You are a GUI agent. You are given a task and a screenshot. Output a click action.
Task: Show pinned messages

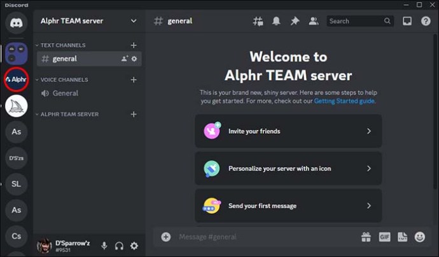pos(295,21)
